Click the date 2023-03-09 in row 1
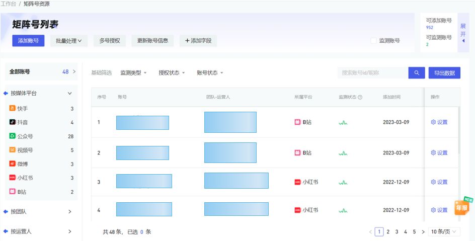This screenshot has height=241, width=475. (x=396, y=122)
